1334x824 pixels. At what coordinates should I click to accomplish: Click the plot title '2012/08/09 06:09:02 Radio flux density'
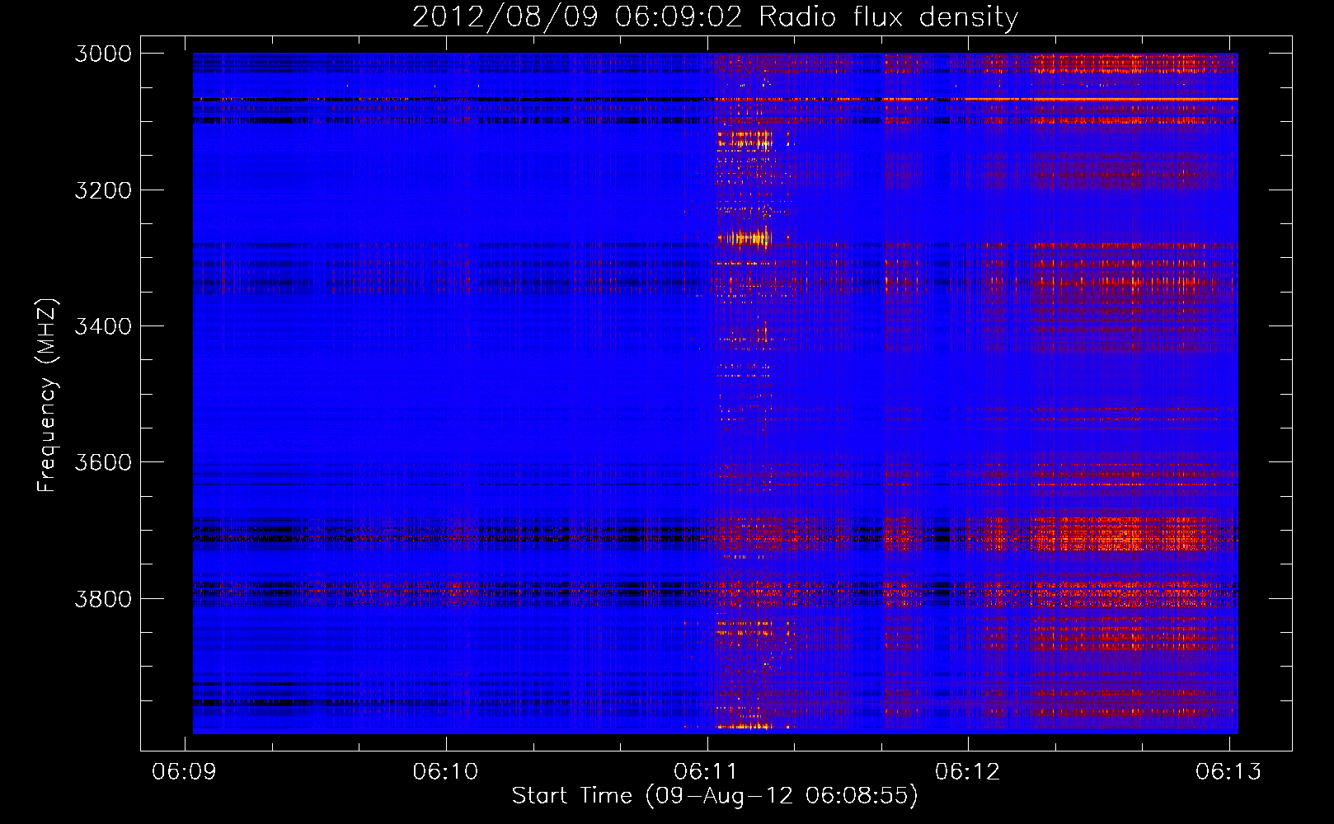715,16
